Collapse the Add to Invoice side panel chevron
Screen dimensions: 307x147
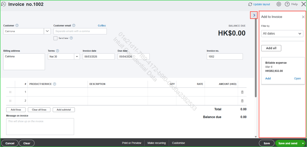(254, 15)
